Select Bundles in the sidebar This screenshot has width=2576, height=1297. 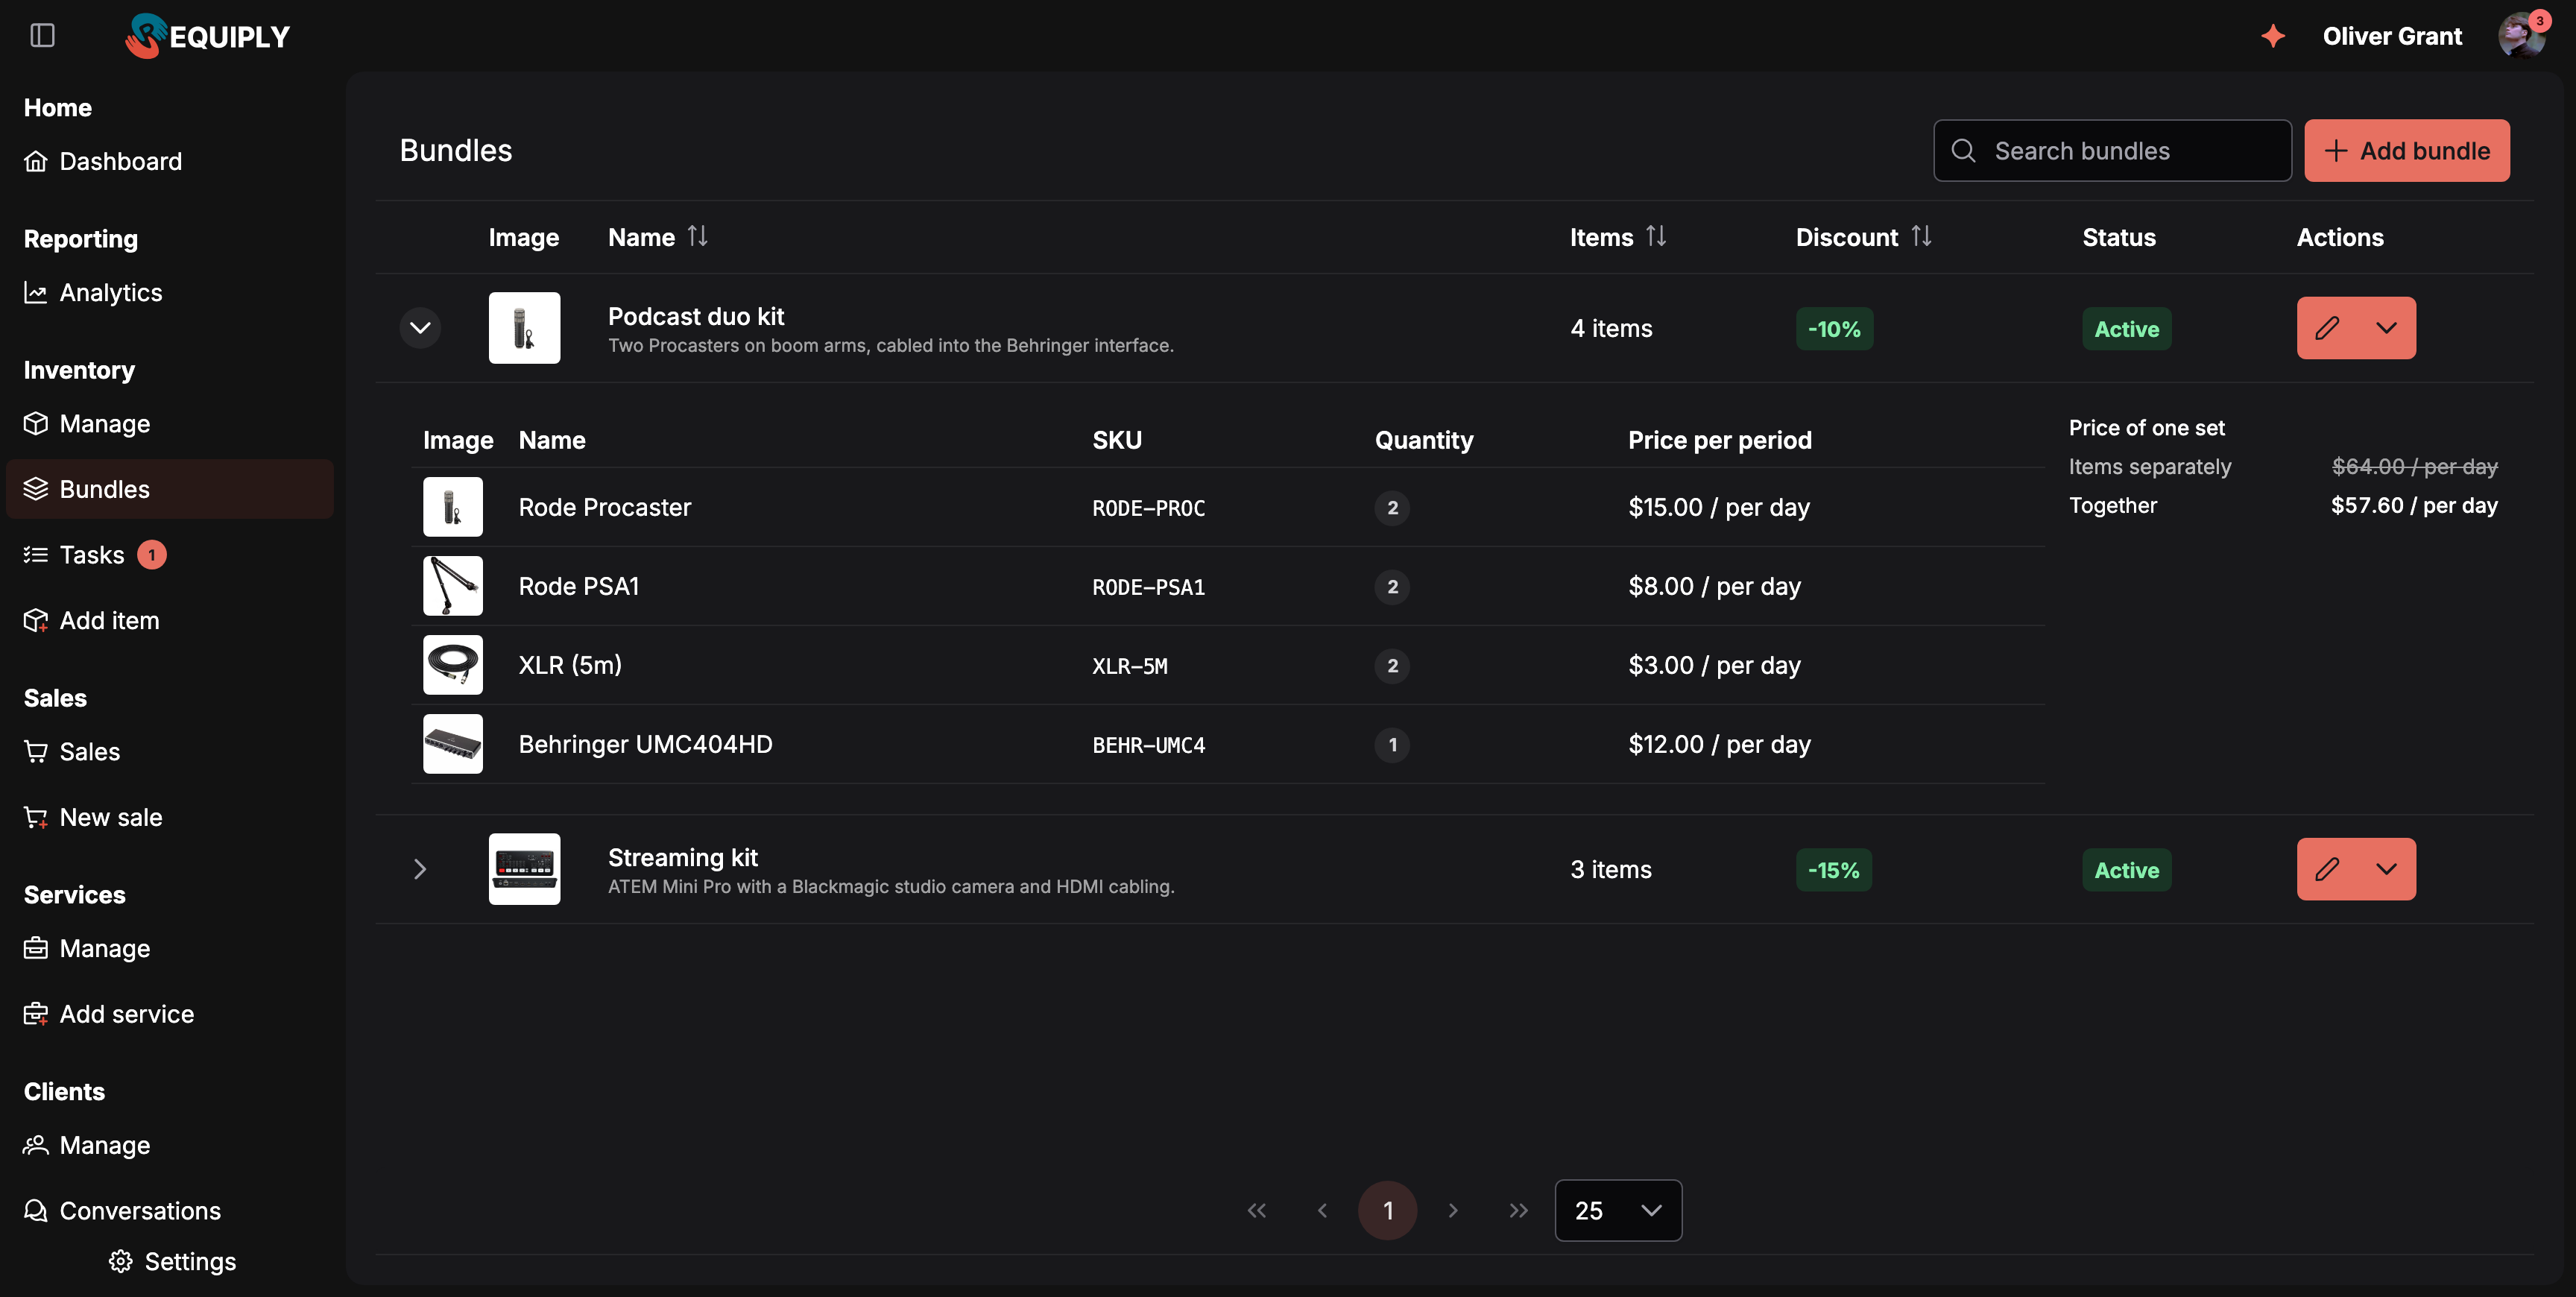click(x=170, y=489)
